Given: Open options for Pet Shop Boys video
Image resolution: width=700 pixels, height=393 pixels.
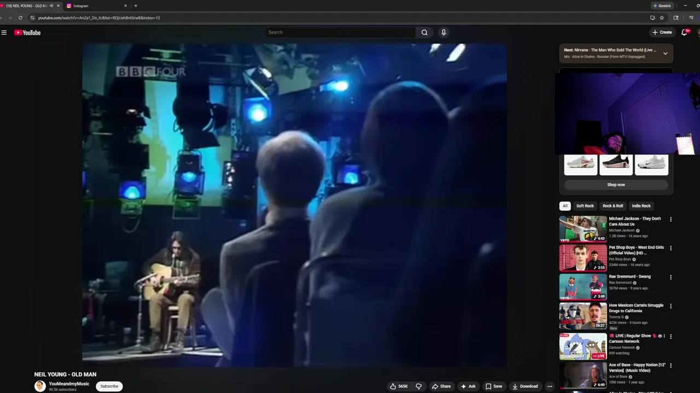Looking at the screenshot, I should click(670, 248).
